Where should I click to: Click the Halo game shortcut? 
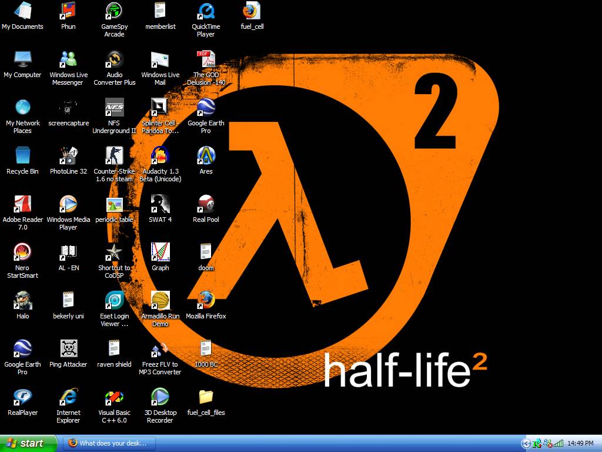[x=22, y=301]
